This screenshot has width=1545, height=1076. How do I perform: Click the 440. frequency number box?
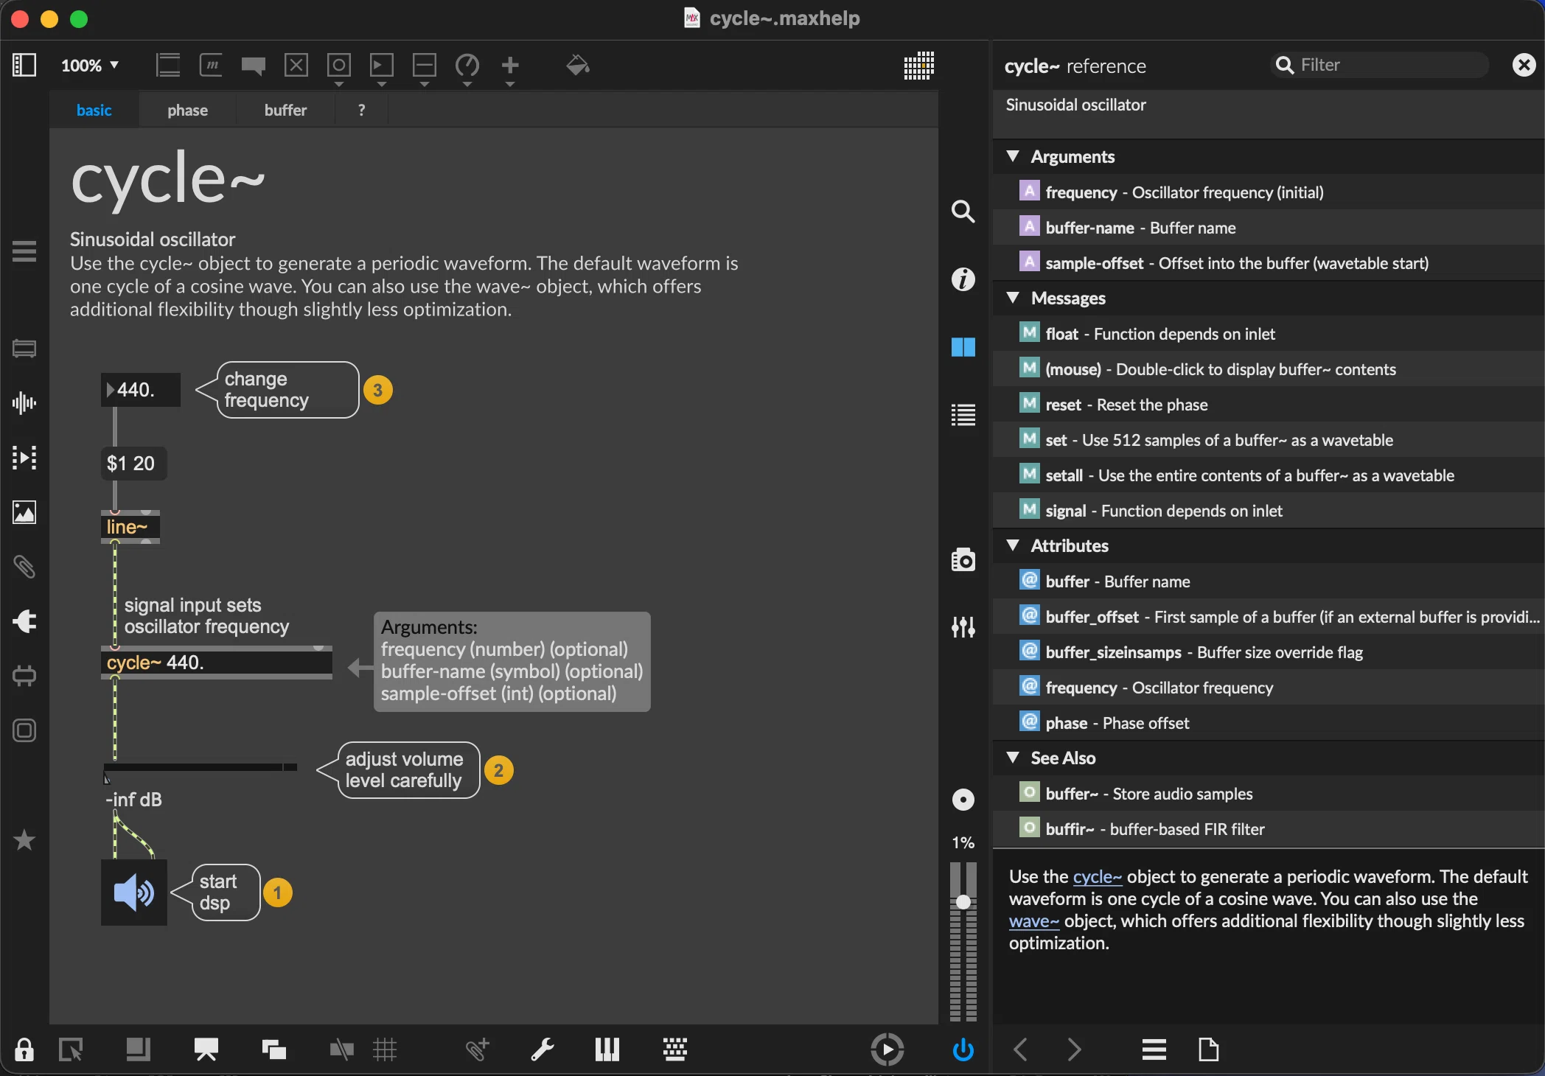[x=141, y=389]
